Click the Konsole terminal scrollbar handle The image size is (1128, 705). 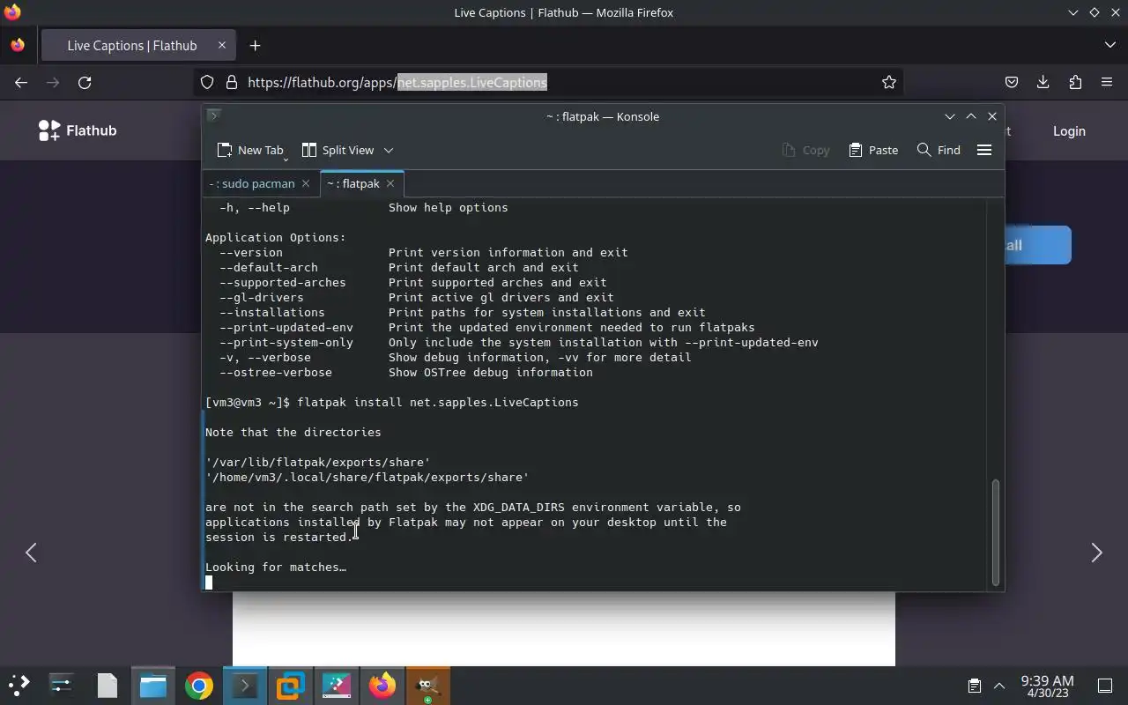[x=996, y=531]
